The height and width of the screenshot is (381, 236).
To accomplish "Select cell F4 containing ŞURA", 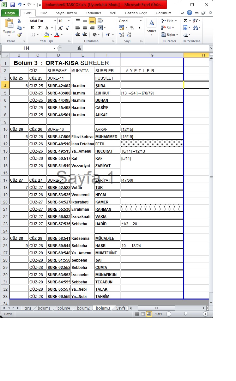I will [107, 86].
